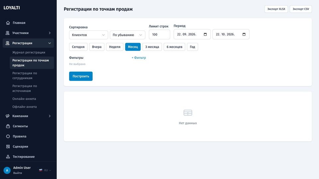Click the Нет данных placeholder text
Viewport: 319px width, 179px height.
(188, 123)
